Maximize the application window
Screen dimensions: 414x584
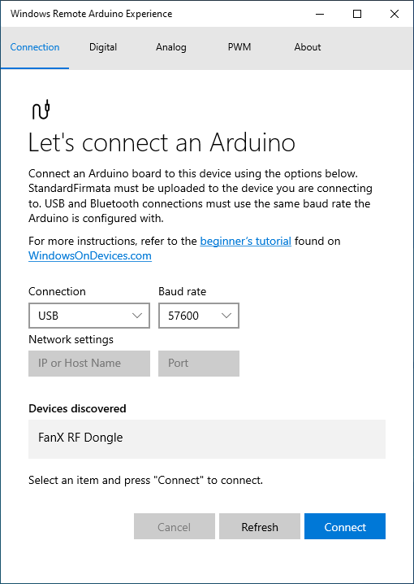coord(356,14)
